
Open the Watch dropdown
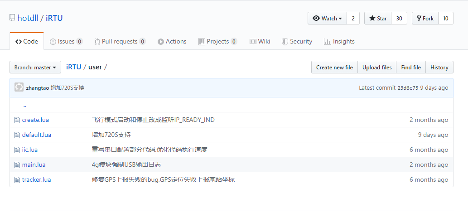click(x=327, y=18)
